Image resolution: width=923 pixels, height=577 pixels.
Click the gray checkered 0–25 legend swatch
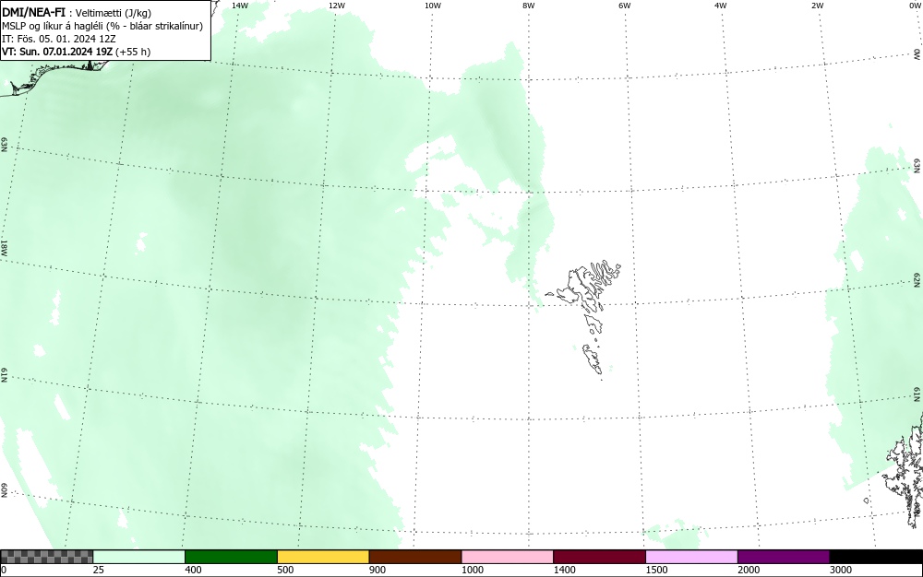click(46, 557)
